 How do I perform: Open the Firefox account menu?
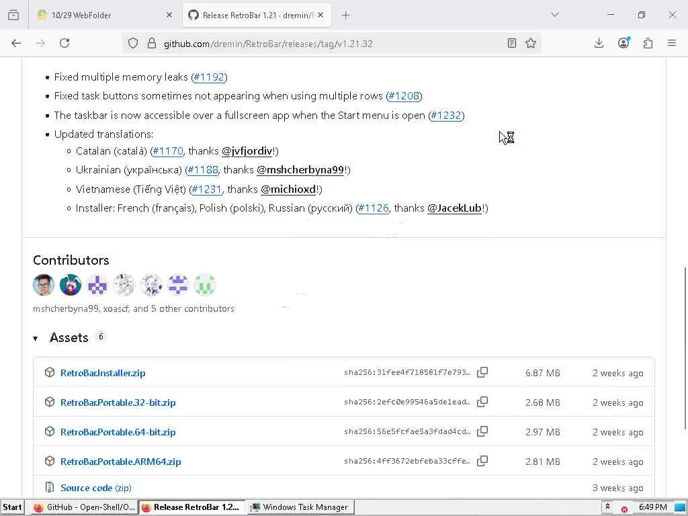coord(623,42)
